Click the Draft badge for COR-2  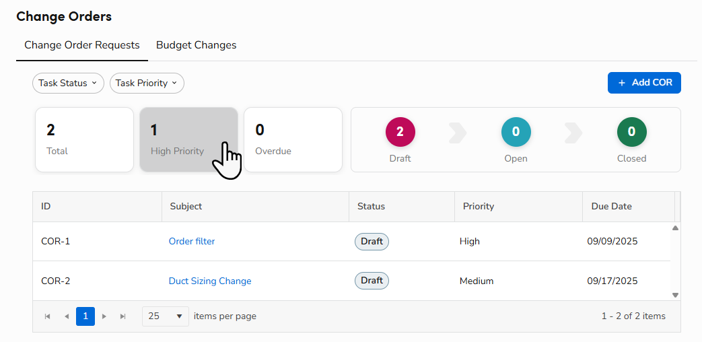point(372,281)
